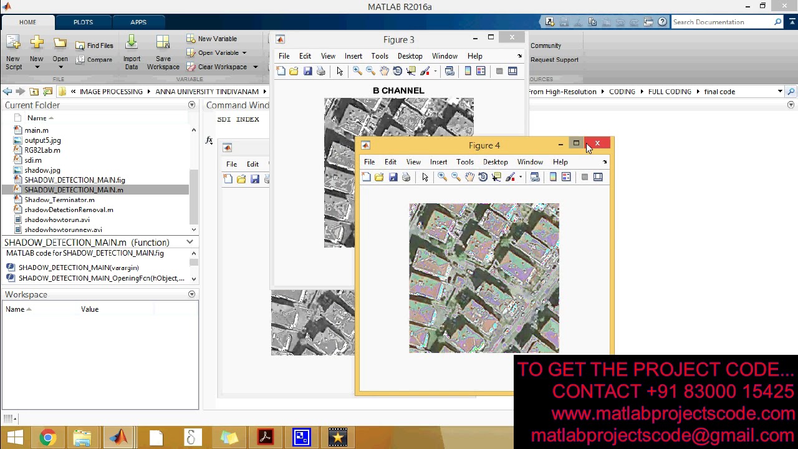Click Zoom In tool in Figure 4

[442, 177]
